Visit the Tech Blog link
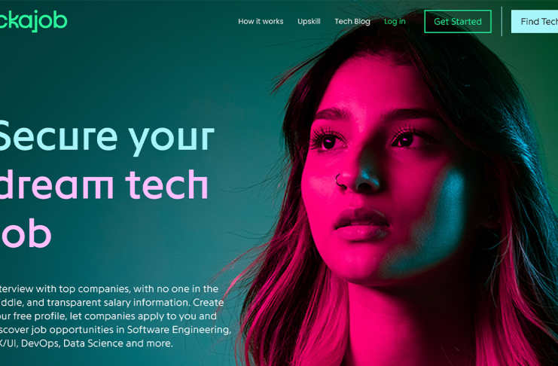 (352, 22)
